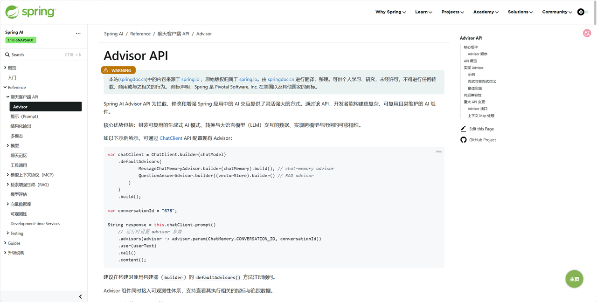
Task: Collapse the 聊天客户端 API tree node
Action: tap(7, 97)
